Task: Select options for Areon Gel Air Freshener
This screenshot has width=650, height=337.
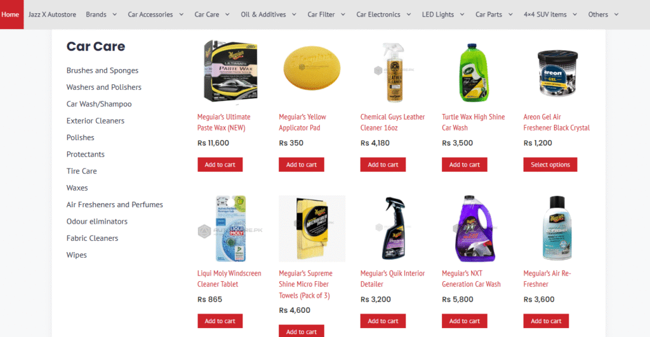Action: tap(550, 165)
